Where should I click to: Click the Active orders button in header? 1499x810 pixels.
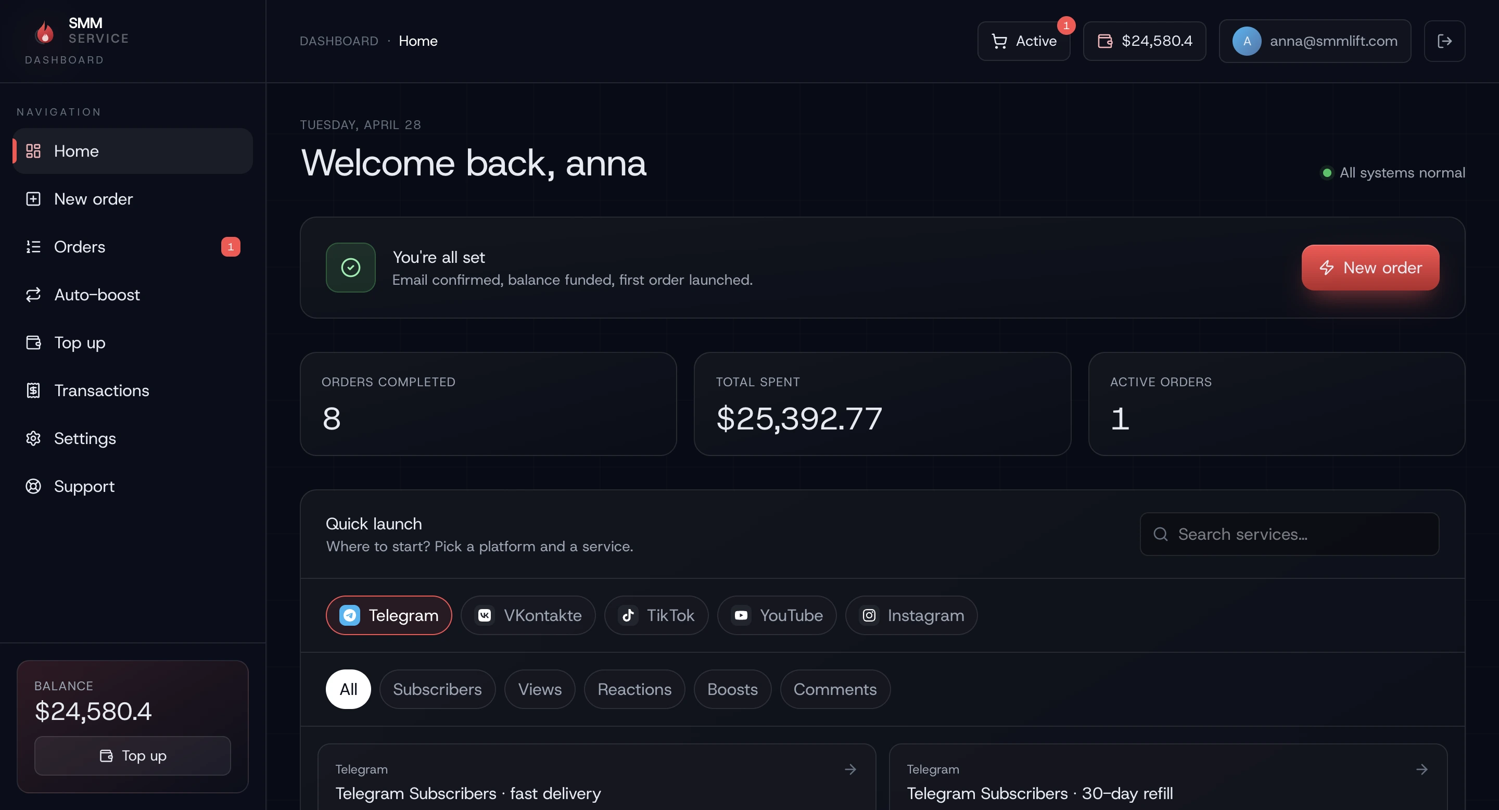click(x=1024, y=41)
